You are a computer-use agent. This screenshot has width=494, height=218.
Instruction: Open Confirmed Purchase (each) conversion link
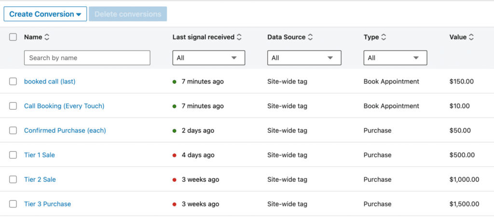[65, 130]
